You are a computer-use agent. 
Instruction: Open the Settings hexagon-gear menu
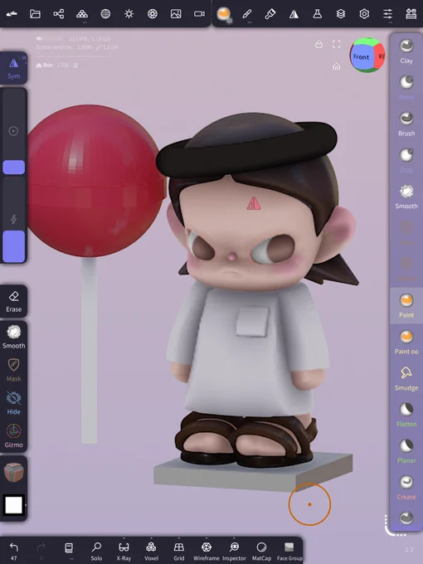tap(364, 14)
